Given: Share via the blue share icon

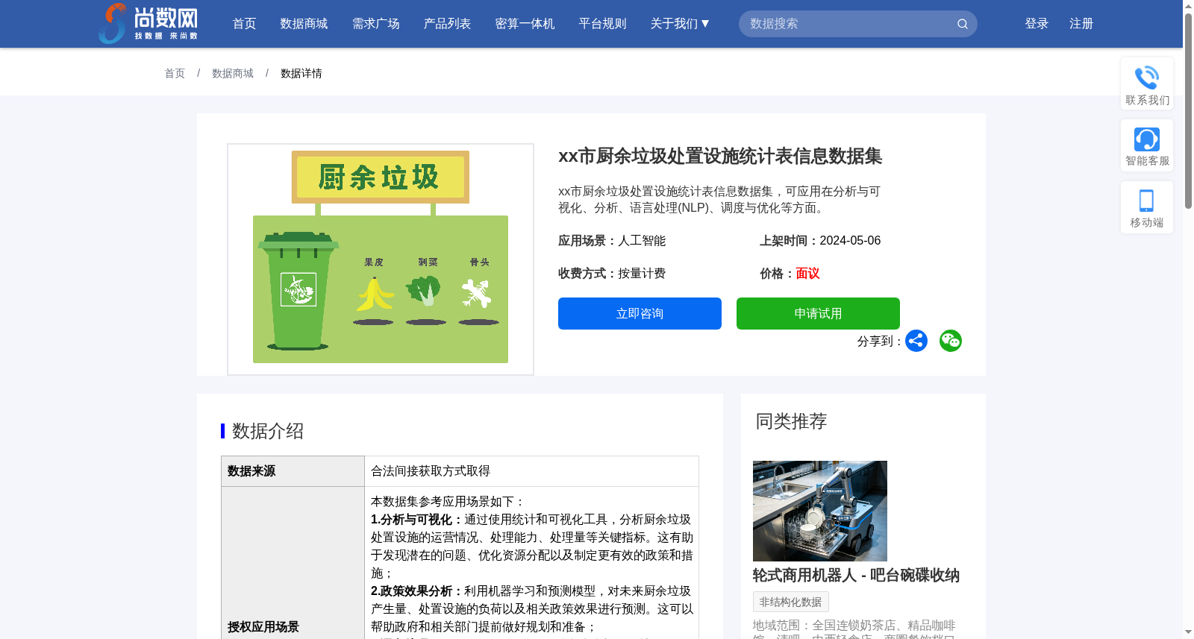Looking at the screenshot, I should point(916,341).
